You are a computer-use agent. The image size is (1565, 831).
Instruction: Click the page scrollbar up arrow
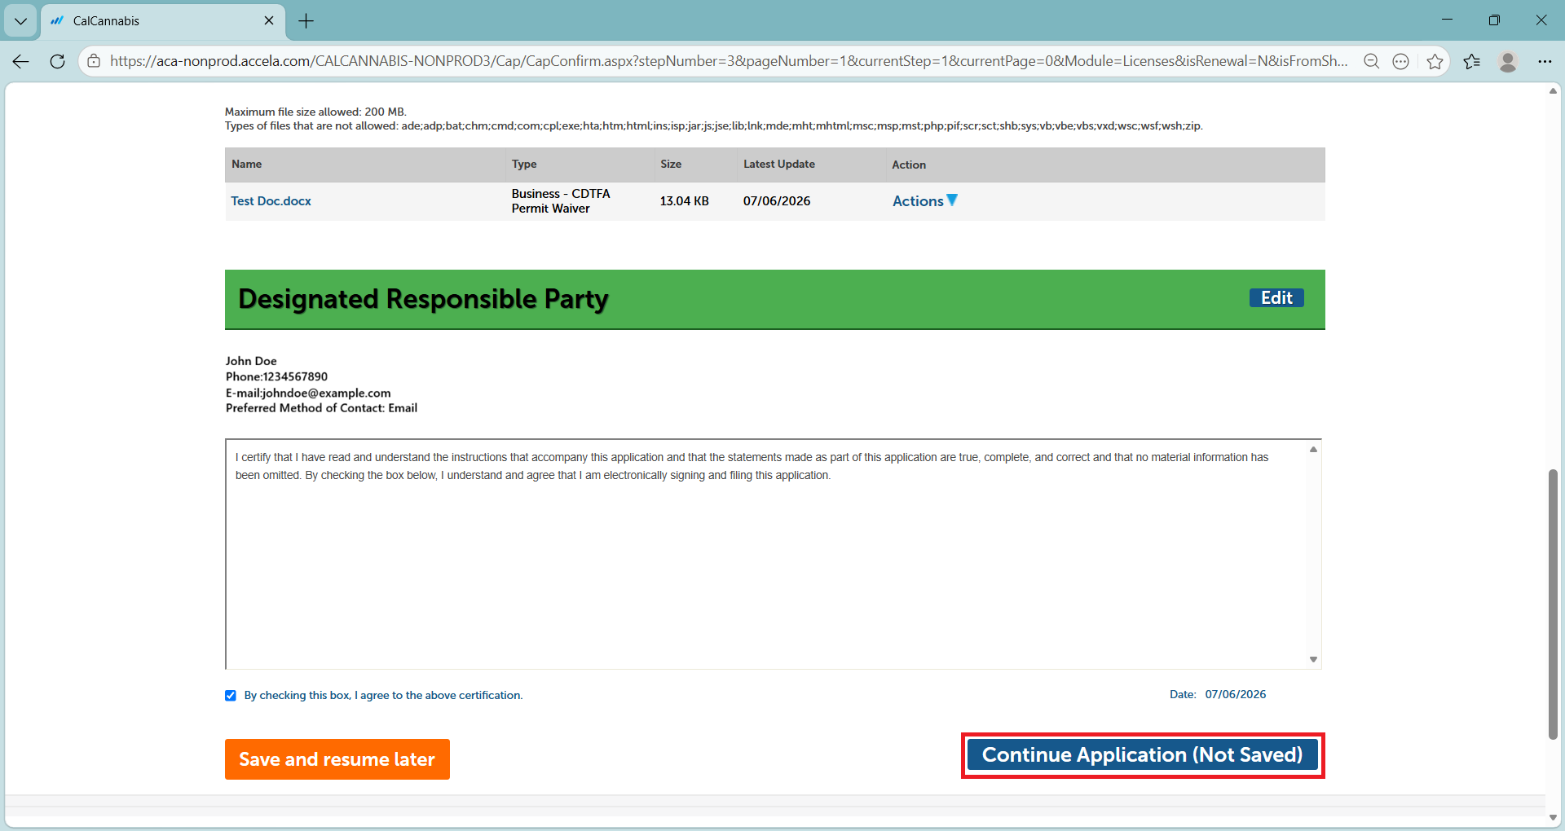[1554, 91]
